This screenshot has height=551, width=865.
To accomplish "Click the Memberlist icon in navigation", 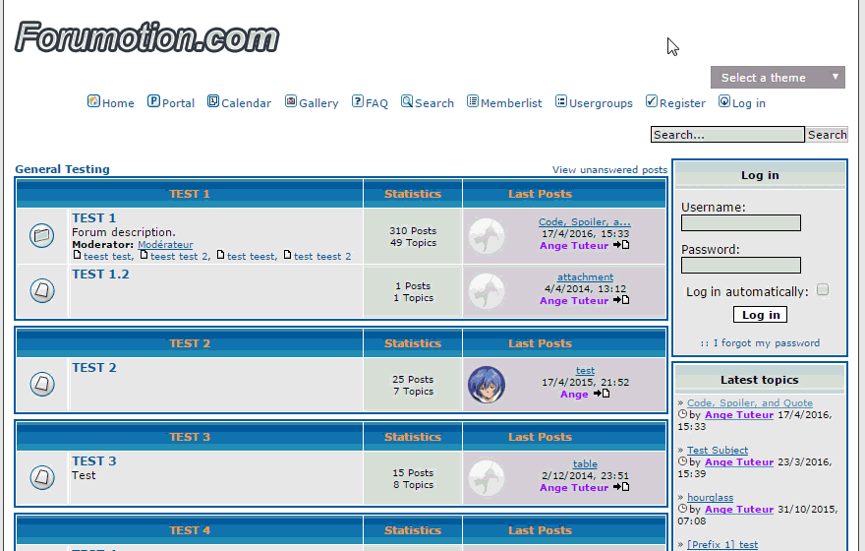I will click(x=472, y=101).
